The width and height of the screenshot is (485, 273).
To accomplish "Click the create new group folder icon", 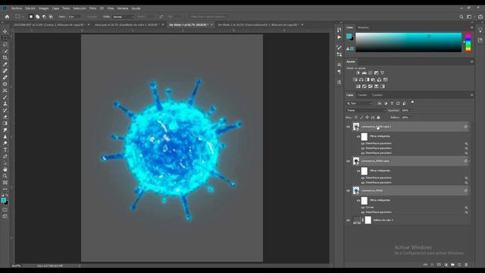I will (x=452, y=265).
